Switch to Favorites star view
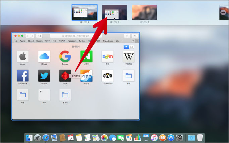This screenshot has width=229, height=143. point(126,47)
